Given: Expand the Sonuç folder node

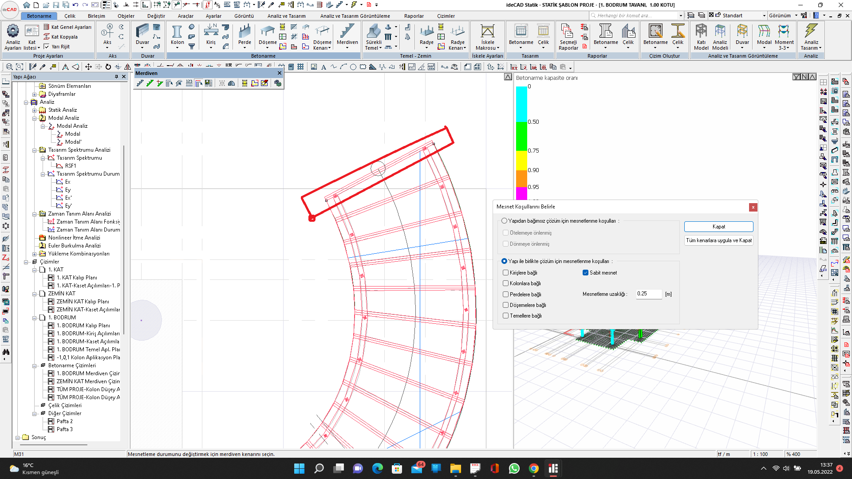Looking at the screenshot, I should pos(17,438).
